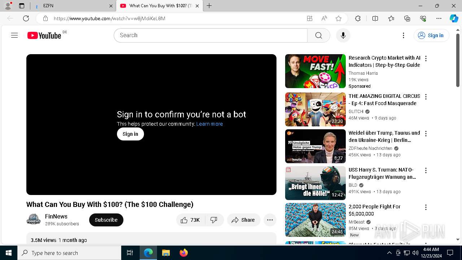The width and height of the screenshot is (462, 260).
Task: Open Edge extensions puzzle icon
Action: click(358, 18)
